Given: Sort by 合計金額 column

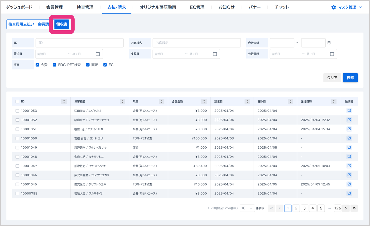Looking at the screenshot, I should tap(204, 101).
